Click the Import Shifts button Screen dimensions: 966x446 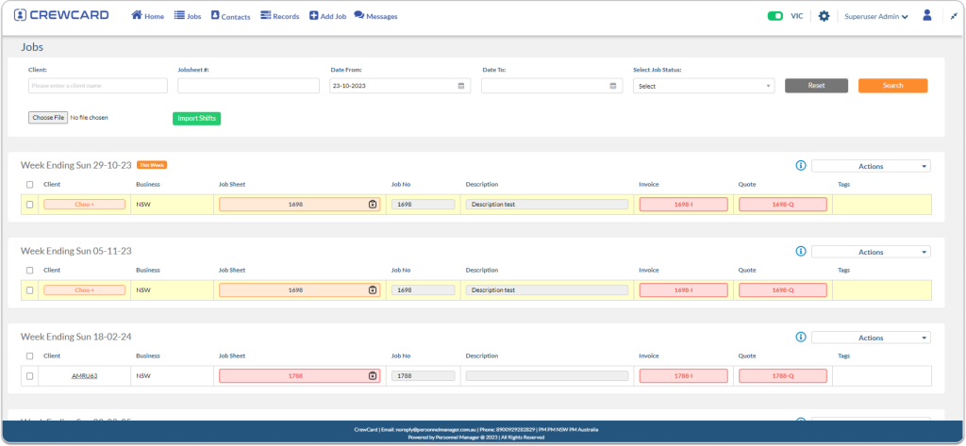(196, 118)
